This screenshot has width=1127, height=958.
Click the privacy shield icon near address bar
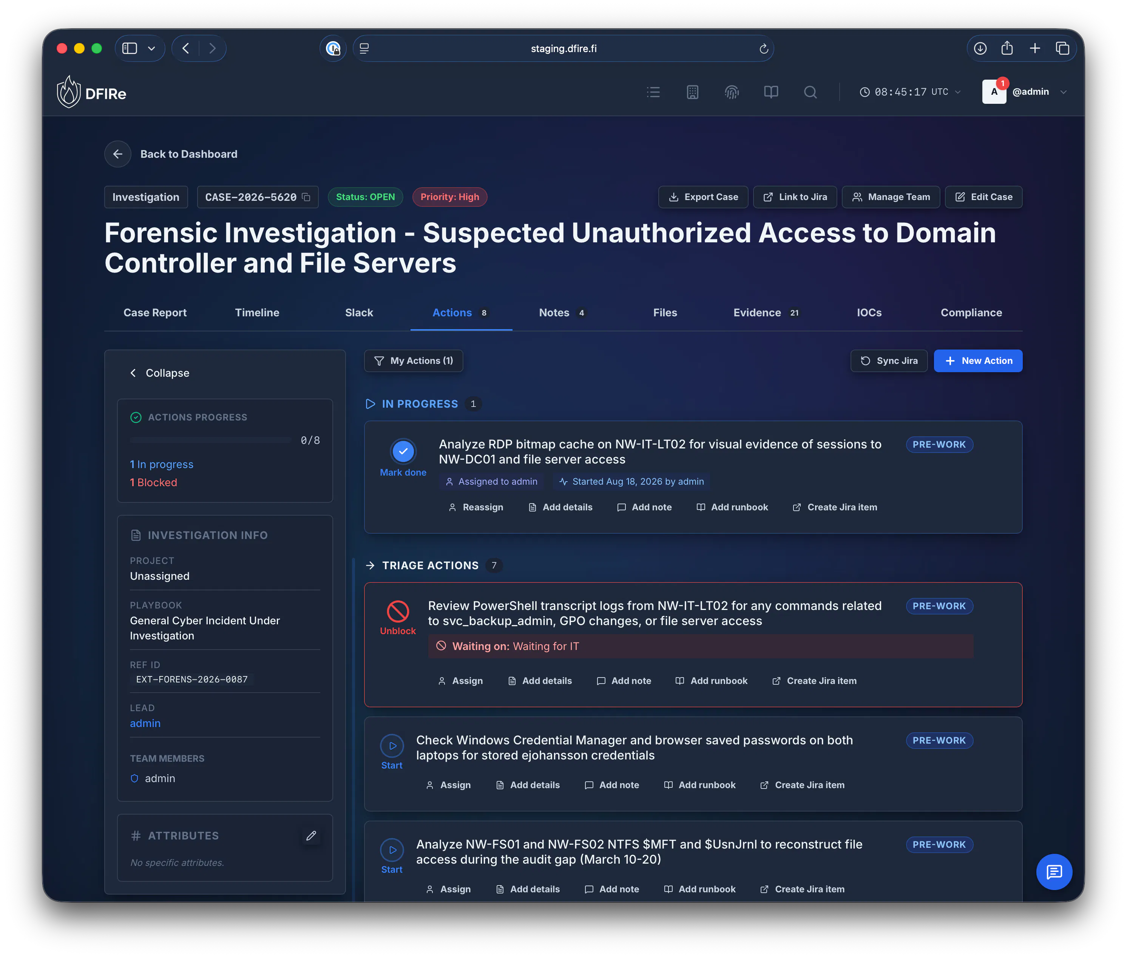point(333,48)
